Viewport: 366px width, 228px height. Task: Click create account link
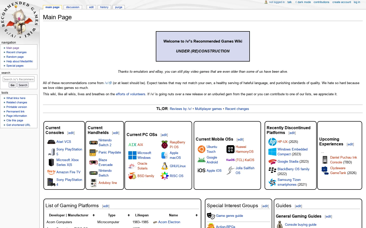click(342, 2)
